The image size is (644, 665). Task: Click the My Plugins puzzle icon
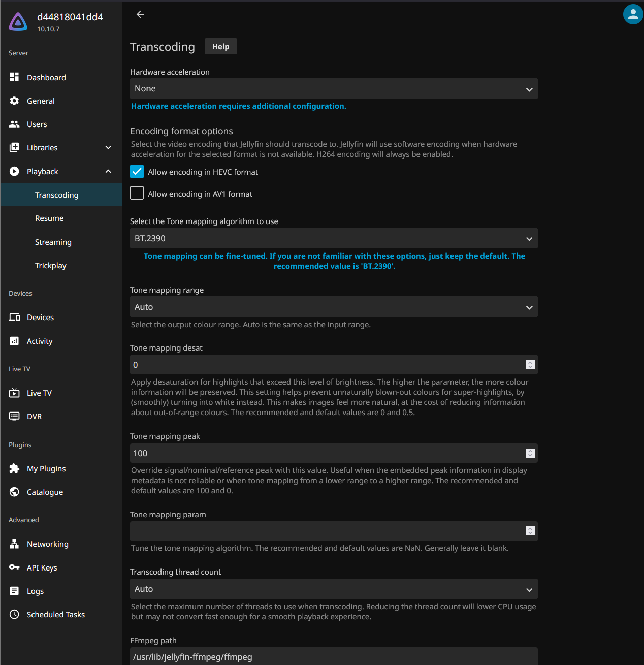coord(14,468)
